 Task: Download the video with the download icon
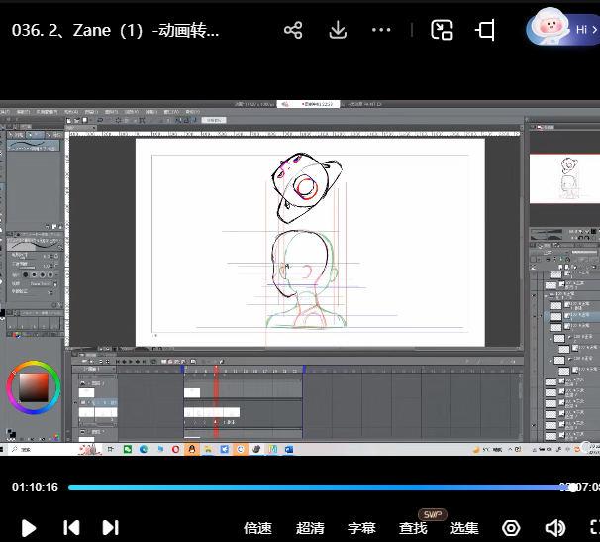point(338,30)
